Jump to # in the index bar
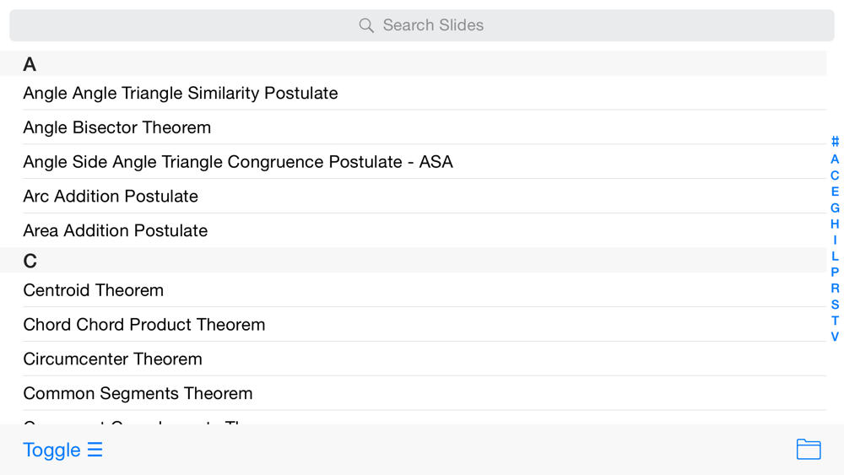Screen dimensions: 844x475 point(835,143)
